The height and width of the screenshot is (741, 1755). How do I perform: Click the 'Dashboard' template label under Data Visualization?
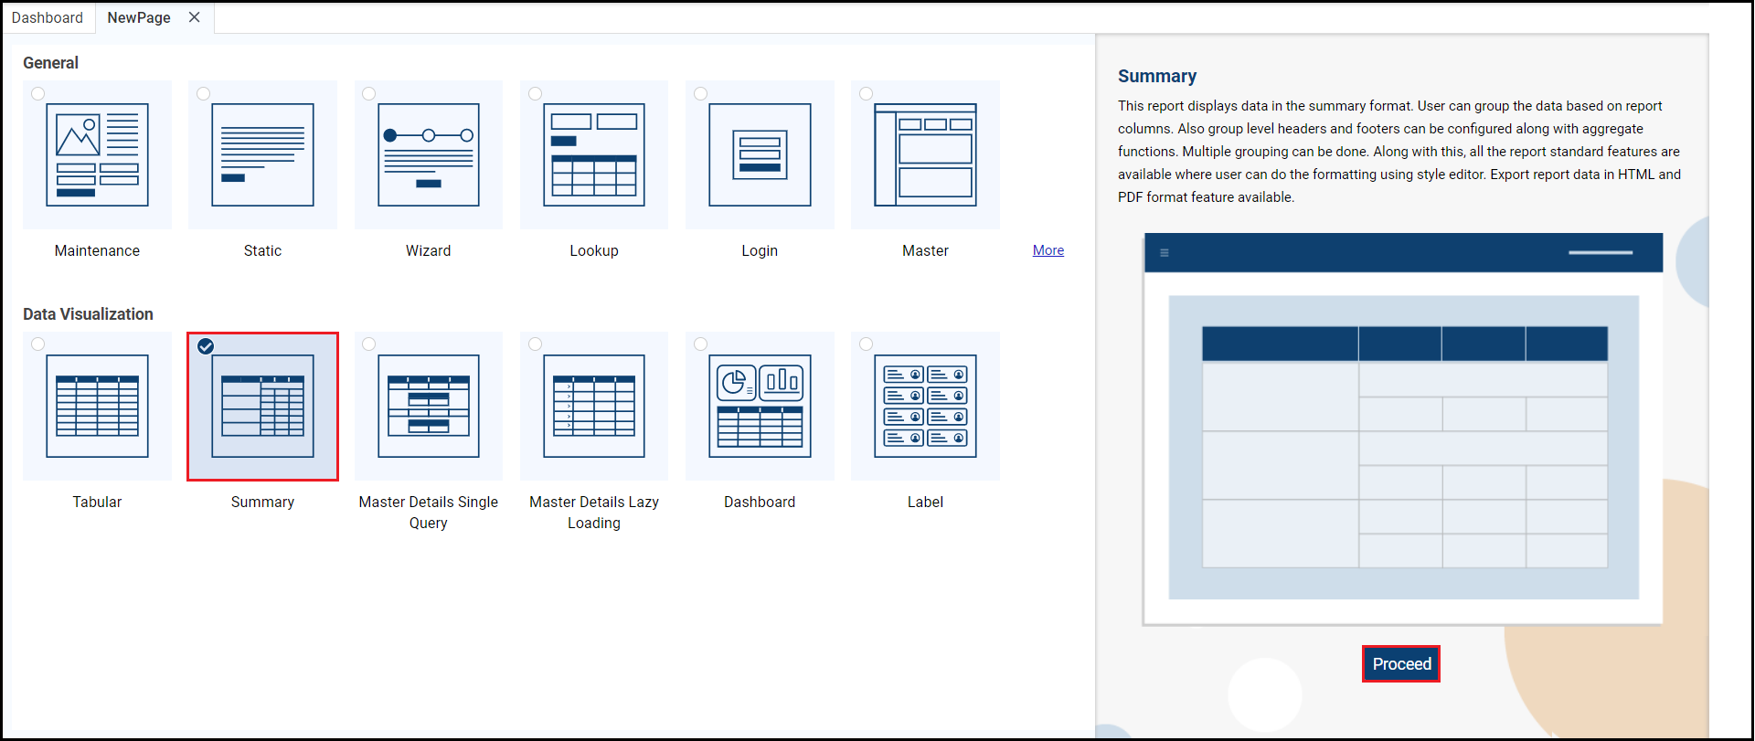tap(760, 502)
